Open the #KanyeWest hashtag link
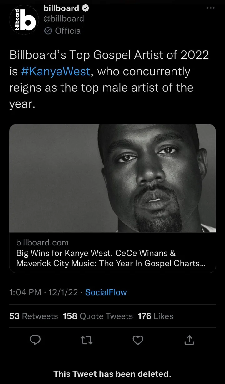 [x=56, y=71]
